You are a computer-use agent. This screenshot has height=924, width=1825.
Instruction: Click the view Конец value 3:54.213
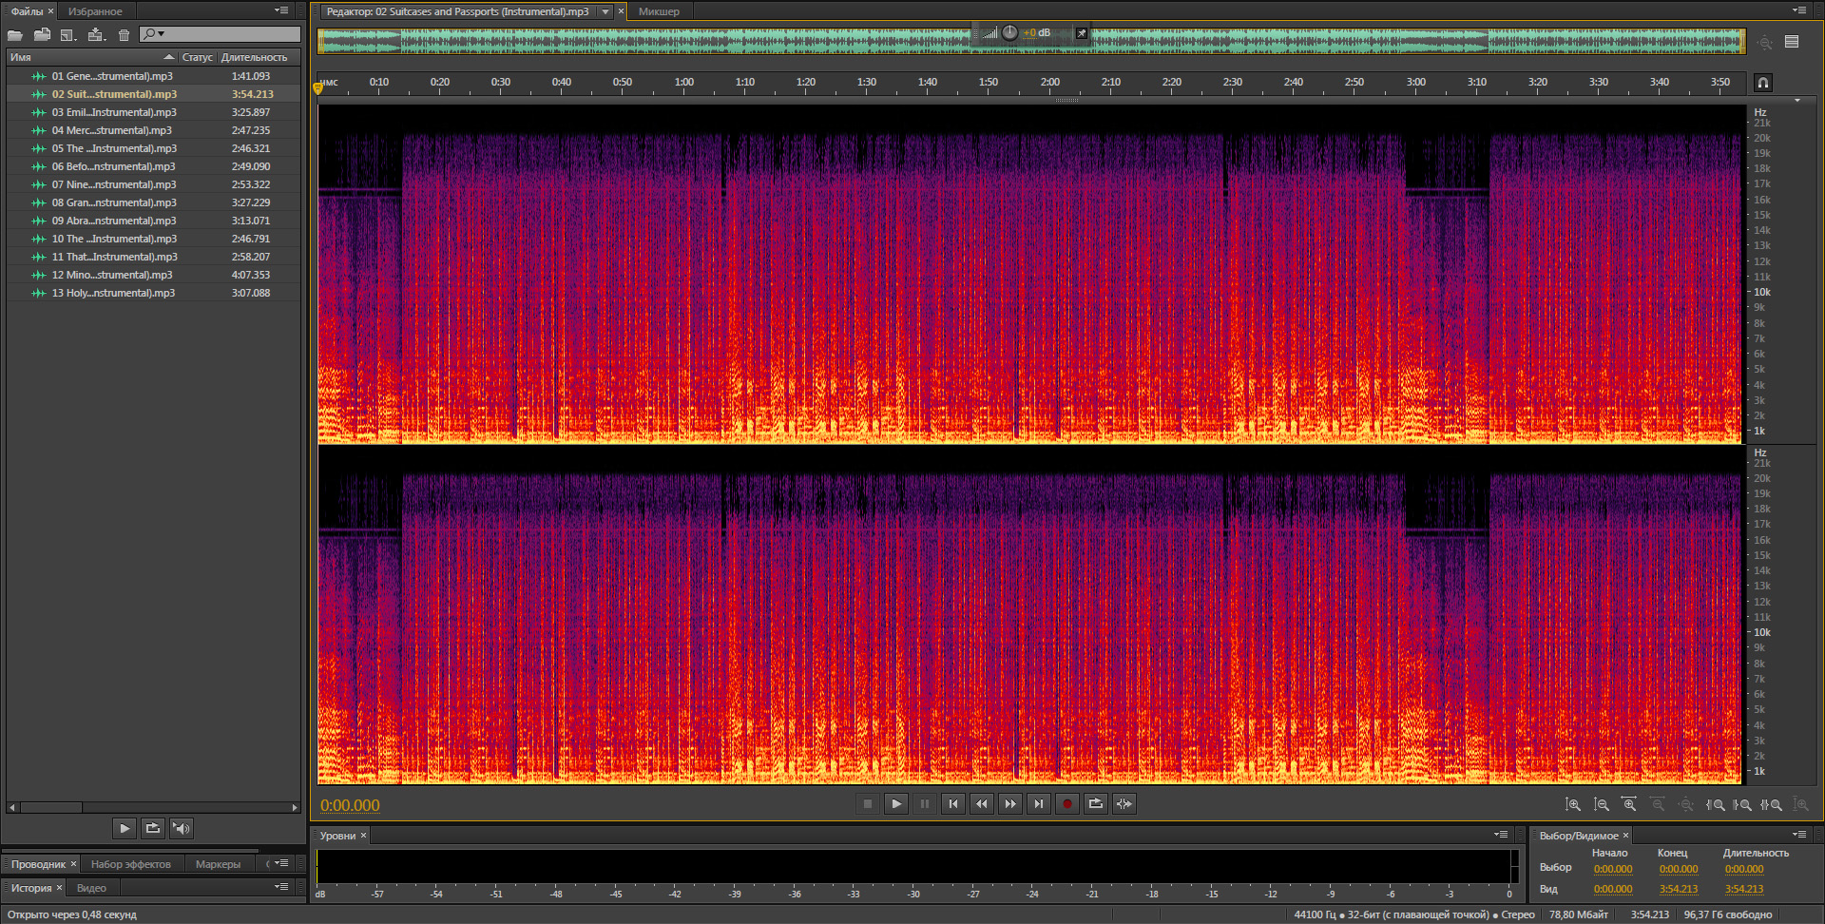tap(1679, 889)
